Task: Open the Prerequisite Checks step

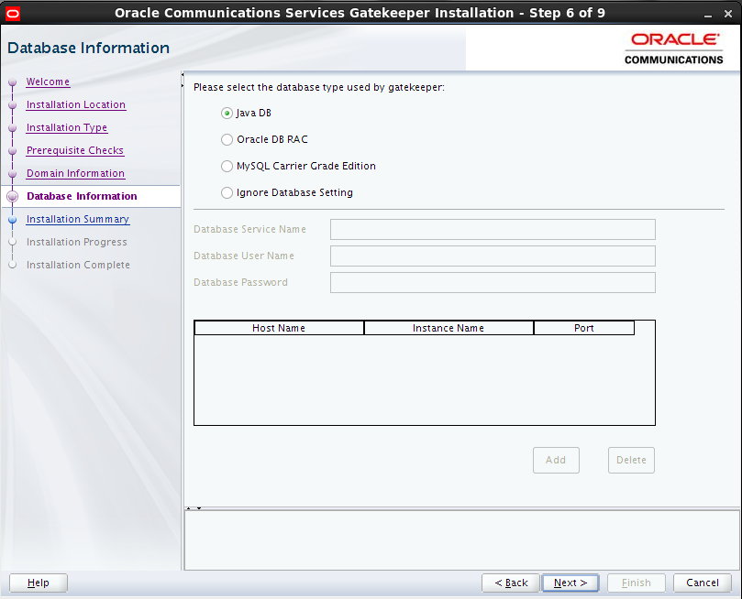Action: pyautogui.click(x=75, y=151)
